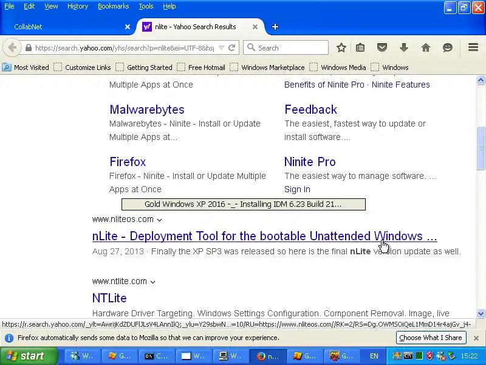
Task: Close the CollabNet tab
Action: tap(128, 27)
